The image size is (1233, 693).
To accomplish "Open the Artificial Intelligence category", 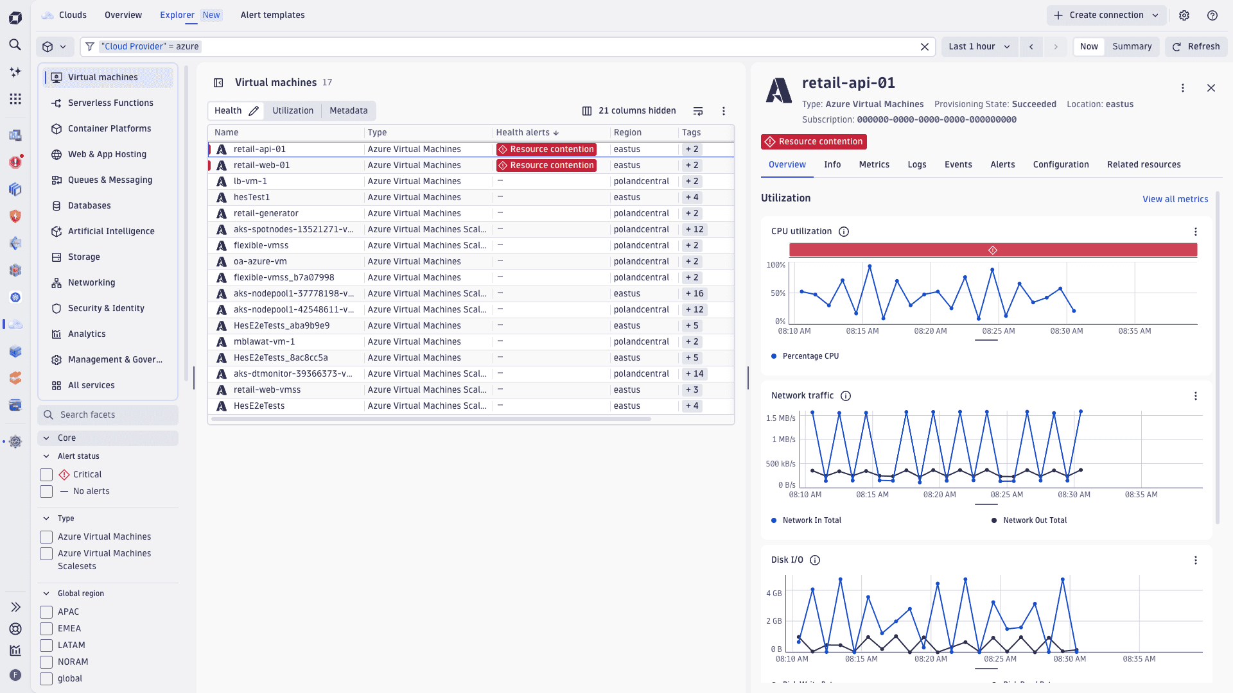I will pos(57,231).
